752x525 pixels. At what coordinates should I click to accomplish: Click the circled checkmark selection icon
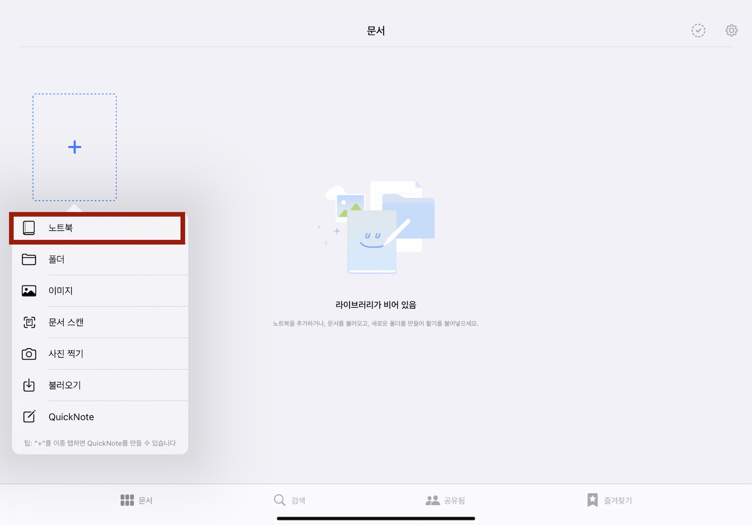coord(698,30)
